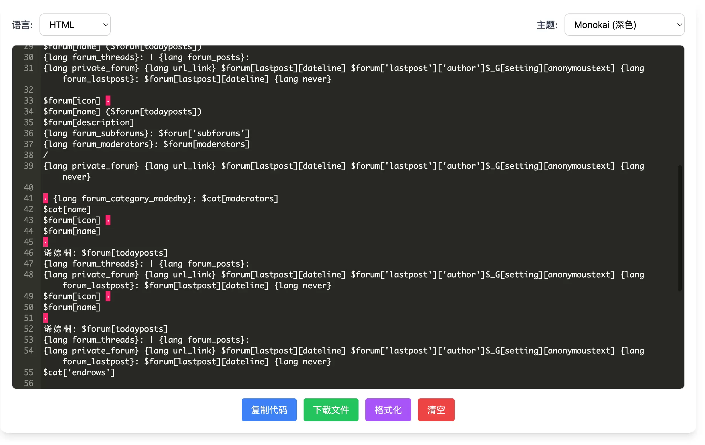Click $_G[setting][anonymoustext] on line 48
Screen dimensions: 705x445
click(550, 275)
